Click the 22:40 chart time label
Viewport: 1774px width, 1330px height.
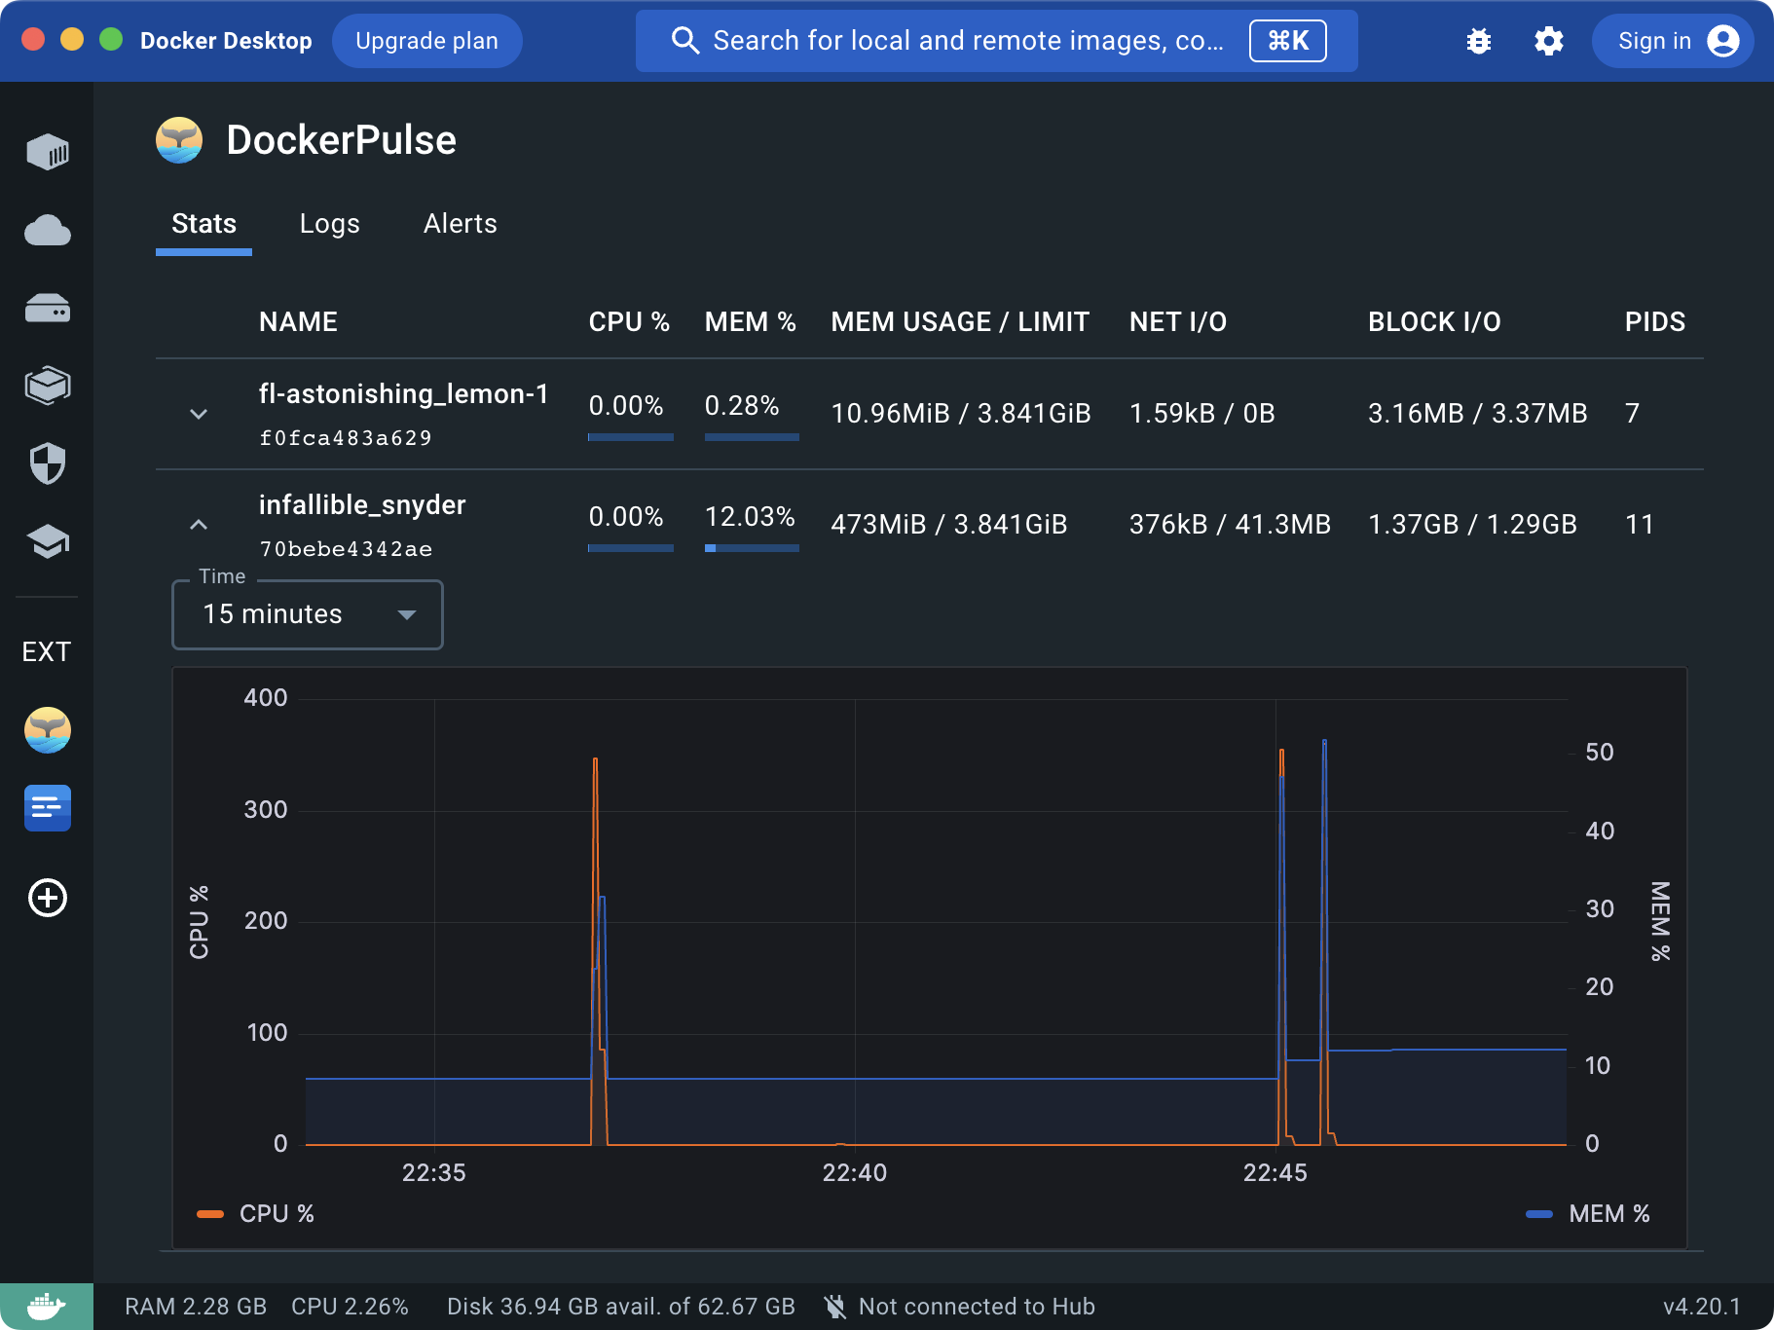(x=855, y=1173)
